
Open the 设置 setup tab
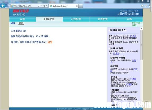click(x=23, y=19)
